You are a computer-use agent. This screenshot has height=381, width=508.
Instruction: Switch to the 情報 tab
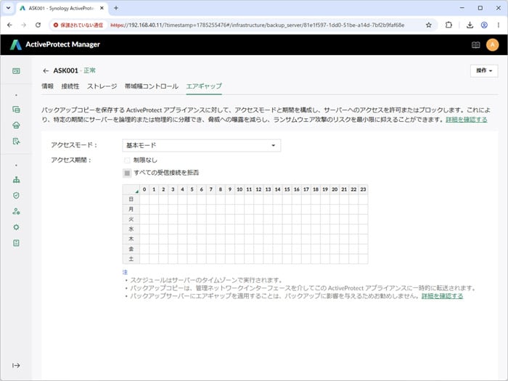click(x=47, y=86)
